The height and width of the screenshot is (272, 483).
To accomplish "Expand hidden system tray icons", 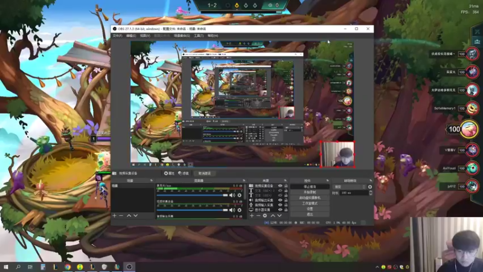I will tap(377, 267).
